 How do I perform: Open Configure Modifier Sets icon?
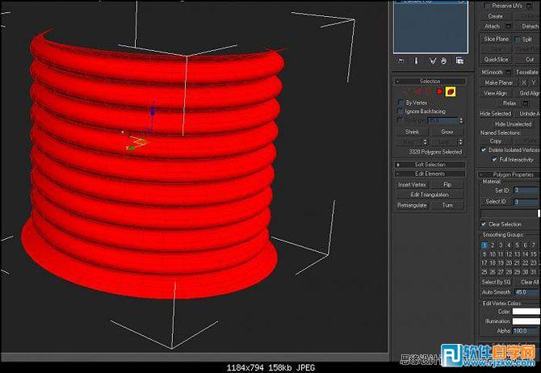click(459, 61)
